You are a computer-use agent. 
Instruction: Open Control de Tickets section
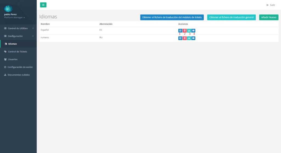point(18,52)
